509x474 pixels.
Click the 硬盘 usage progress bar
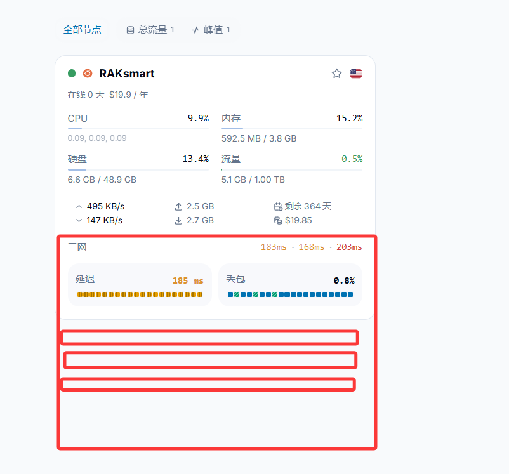[x=138, y=169]
